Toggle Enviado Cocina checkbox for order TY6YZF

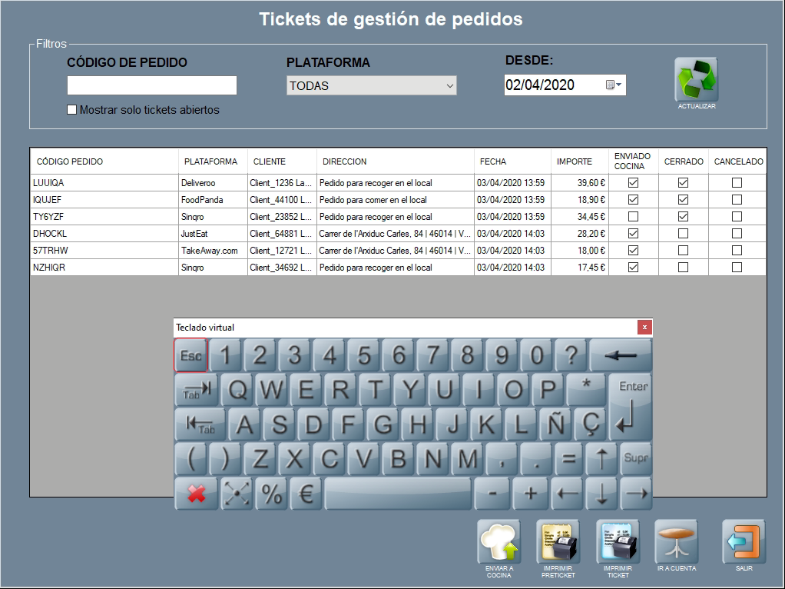[634, 217]
